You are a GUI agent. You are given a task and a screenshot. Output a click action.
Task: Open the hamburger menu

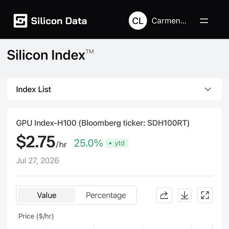click(204, 21)
